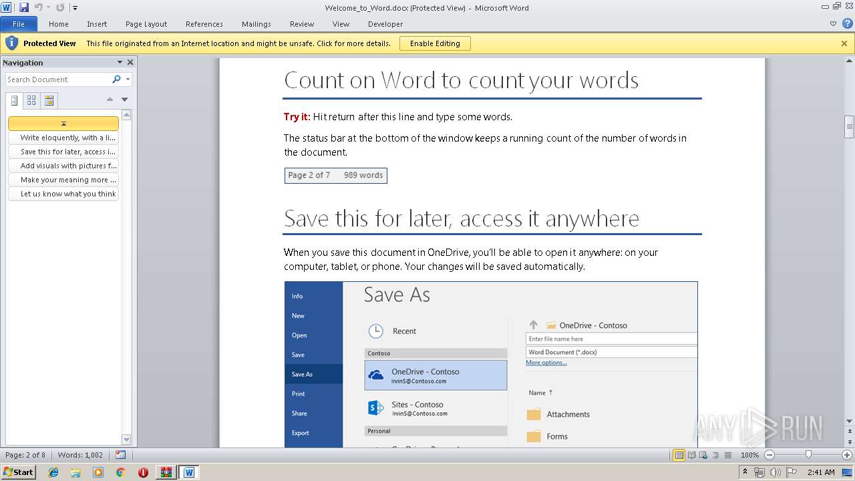
Task: Open the Windows Start menu
Action: click(19, 472)
